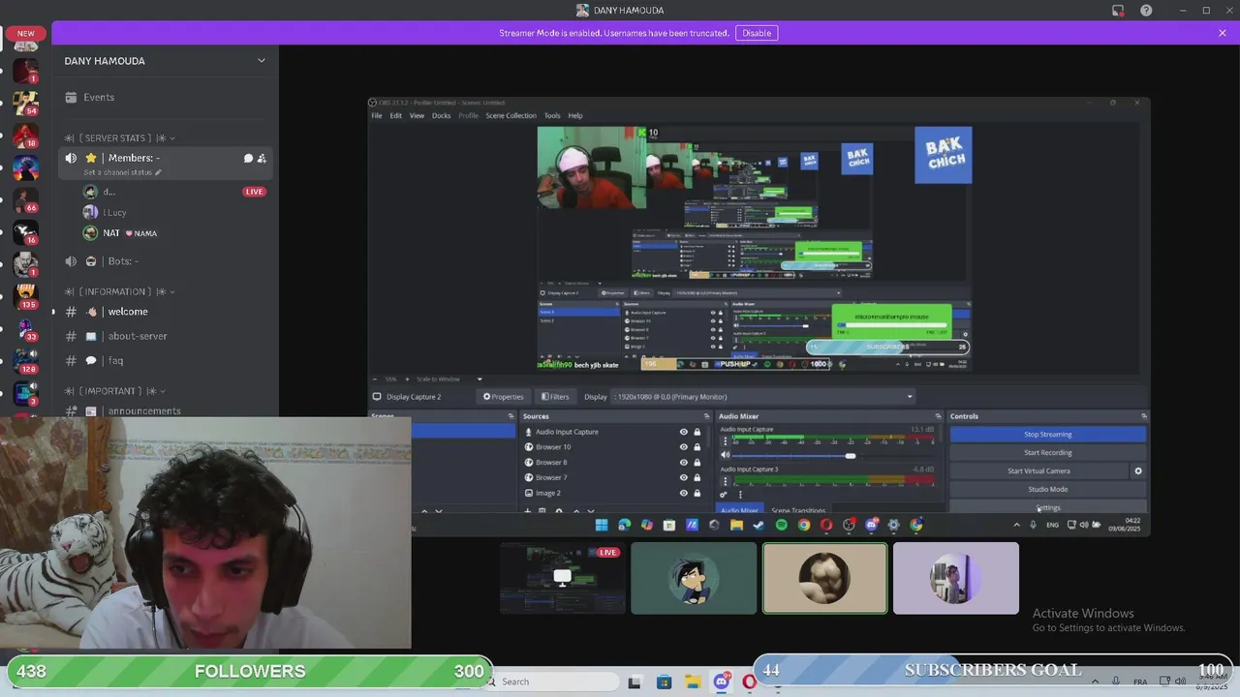The width and height of the screenshot is (1240, 697).
Task: Open the Discord inbox icon in title bar
Action: [x=1118, y=11]
